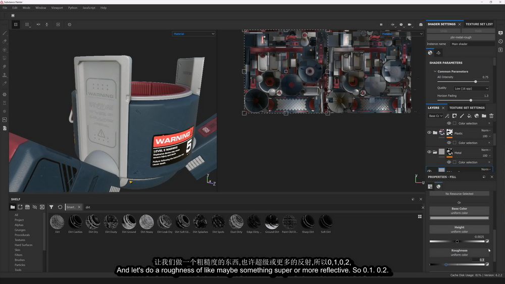Viewport: 505px width, 284px height.
Task: Hide the Metal layer with eye icon
Action: coord(429,152)
